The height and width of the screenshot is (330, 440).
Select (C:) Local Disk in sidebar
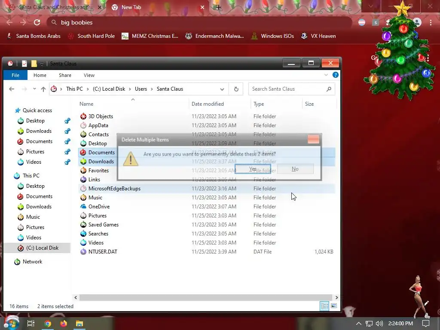(x=42, y=248)
